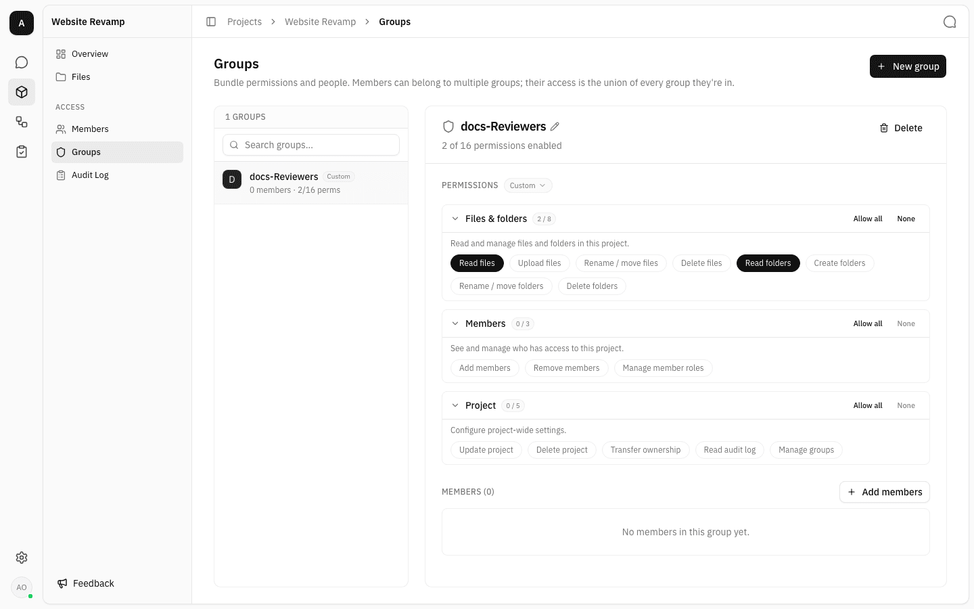Click Projects in the breadcrumb

(244, 22)
